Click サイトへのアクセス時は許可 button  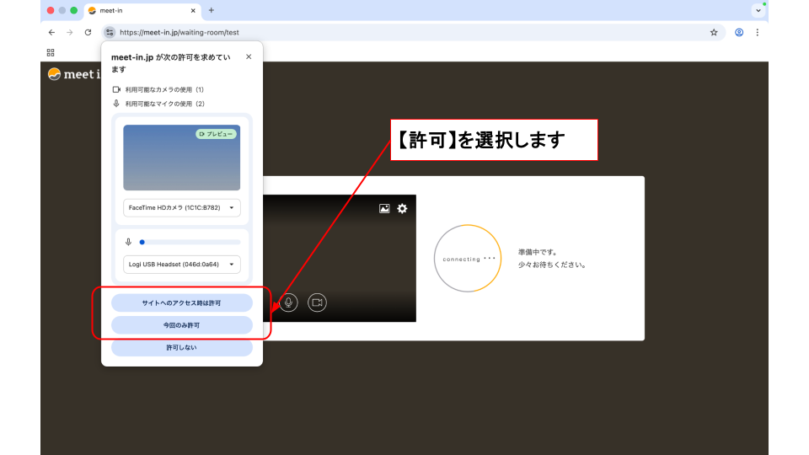pos(182,302)
